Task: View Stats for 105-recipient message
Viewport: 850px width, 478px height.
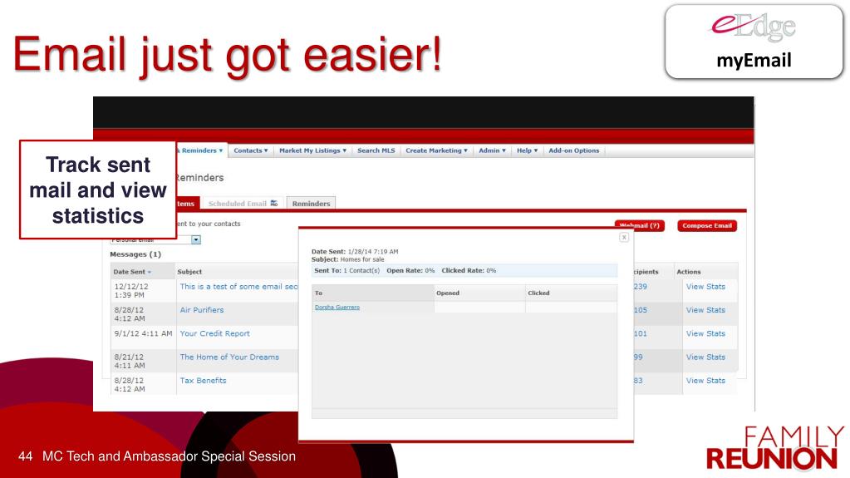Action: pos(705,310)
